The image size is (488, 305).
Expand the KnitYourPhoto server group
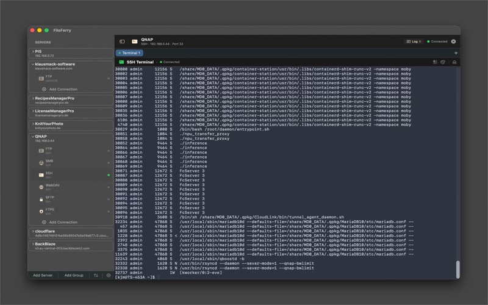(33, 124)
